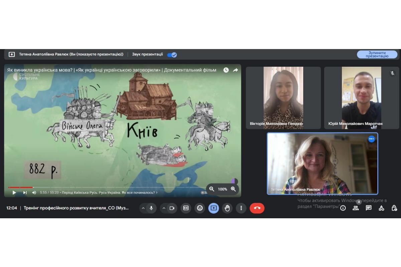The image size is (401, 267).
Task: Click the presentation icon beside presenter name
Action: click(12, 54)
